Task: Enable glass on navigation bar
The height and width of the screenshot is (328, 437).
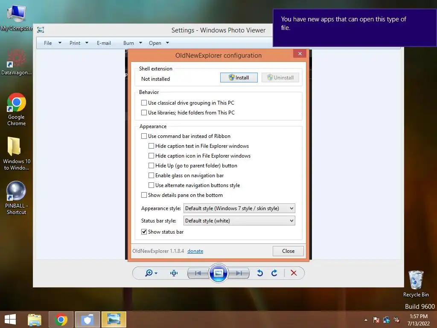Action: (x=186, y=176)
